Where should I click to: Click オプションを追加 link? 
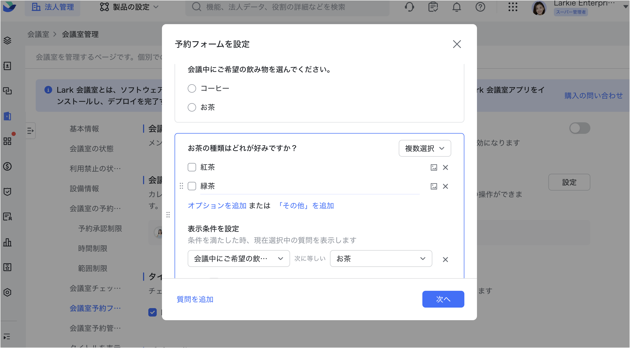pyautogui.click(x=217, y=205)
